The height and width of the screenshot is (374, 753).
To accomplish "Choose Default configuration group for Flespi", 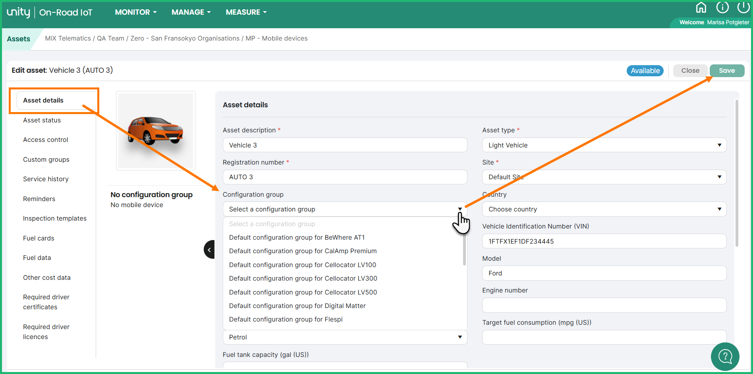I will tap(286, 320).
